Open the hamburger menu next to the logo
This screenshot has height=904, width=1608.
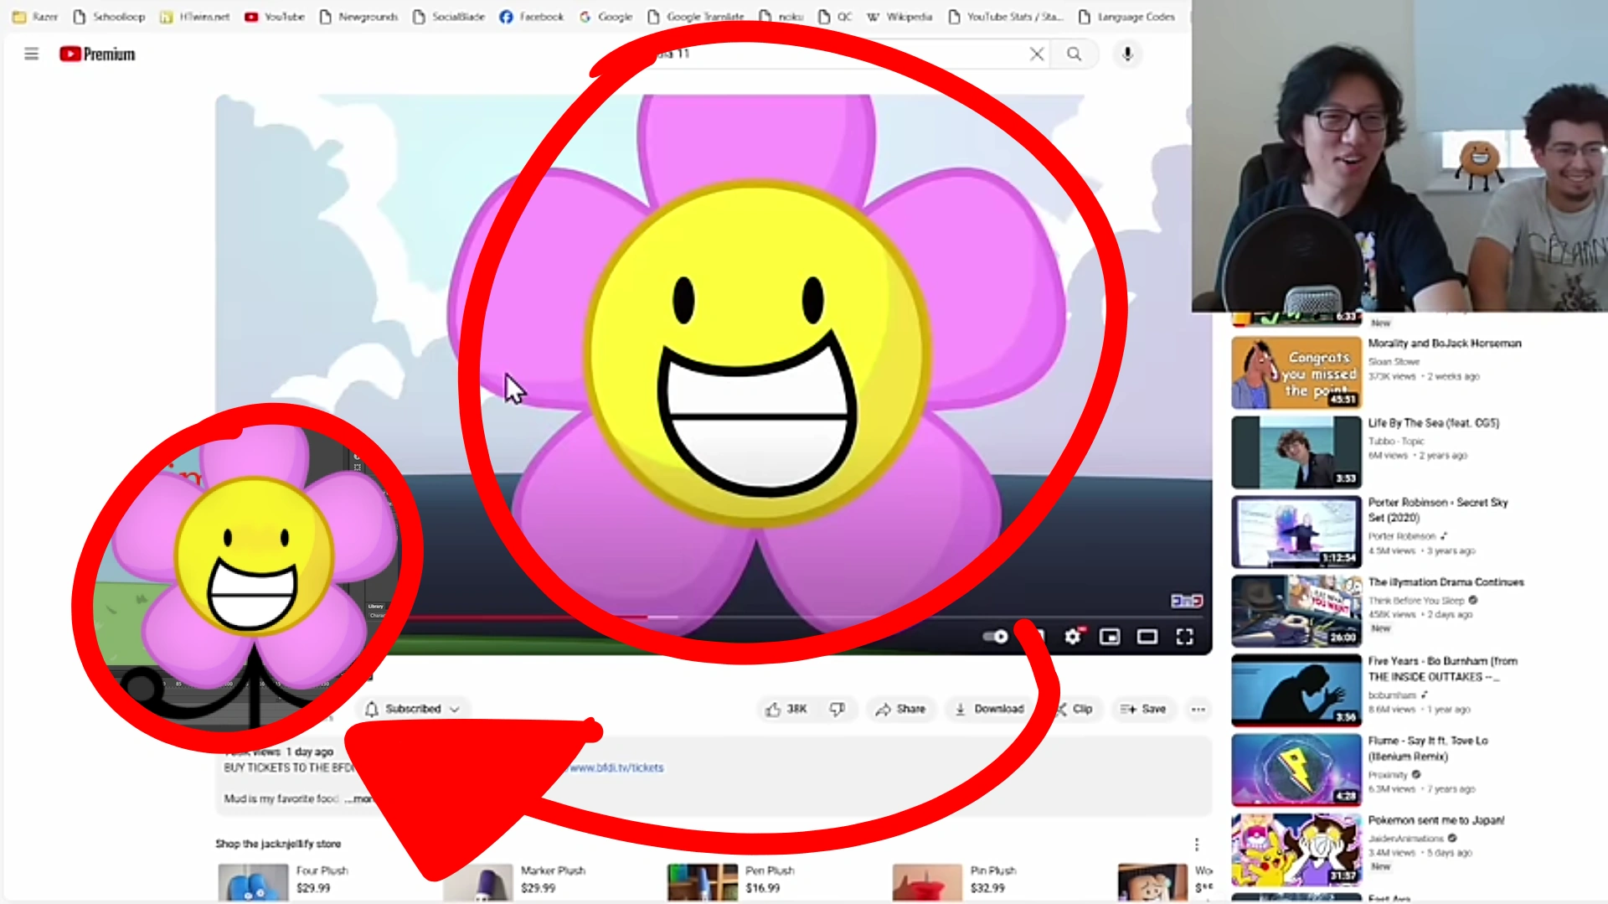[x=31, y=54]
